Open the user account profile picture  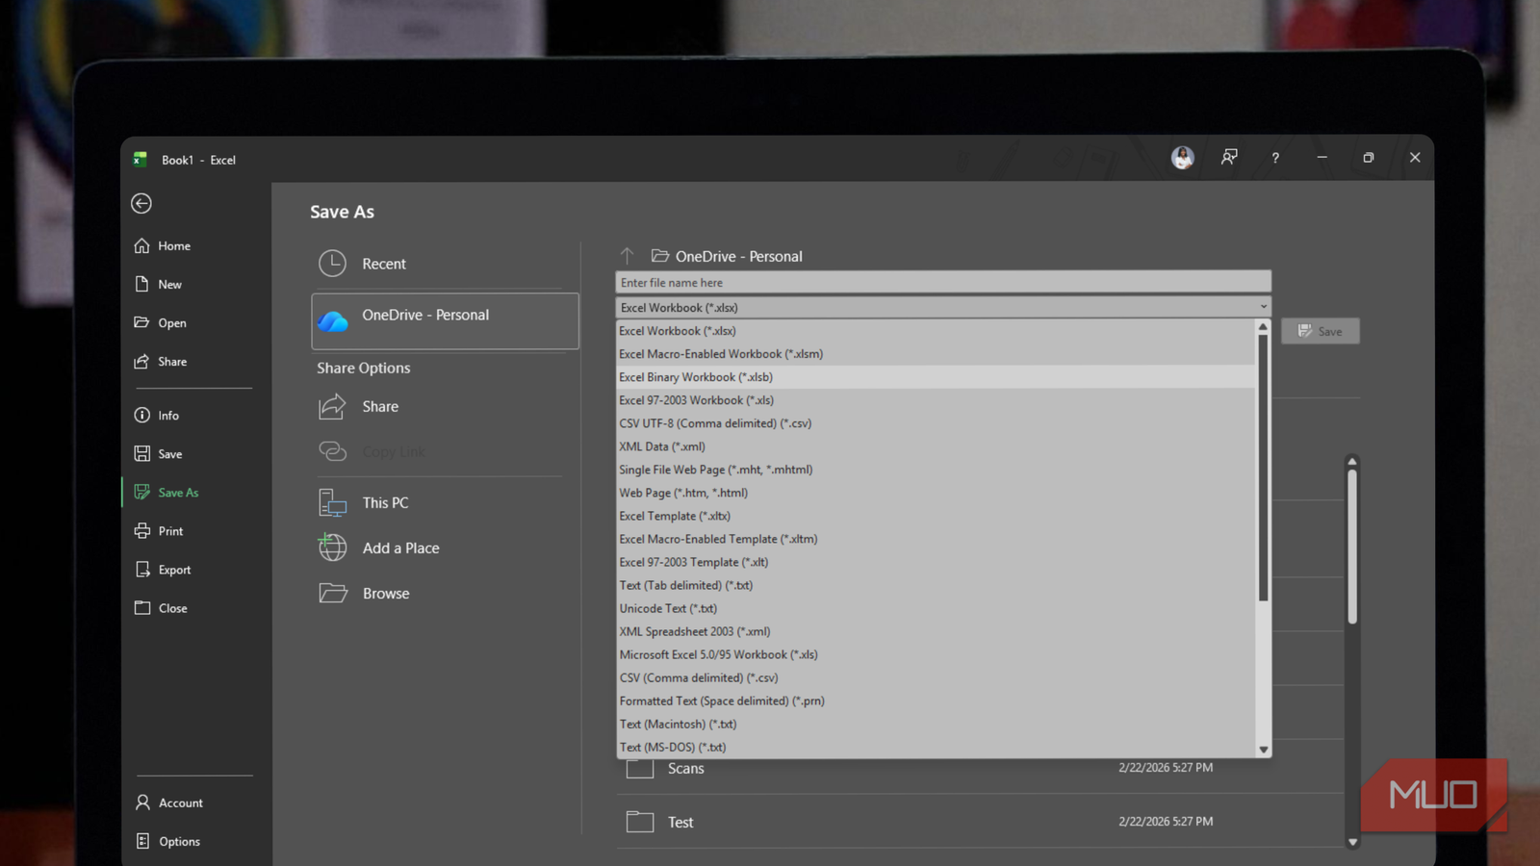point(1183,158)
